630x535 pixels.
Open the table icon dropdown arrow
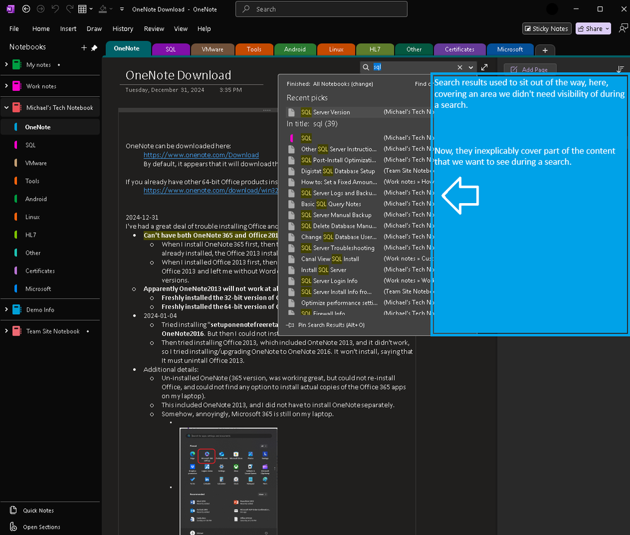pos(91,9)
